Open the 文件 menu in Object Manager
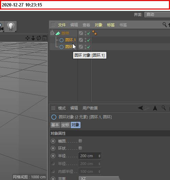The image size is (170, 180). [62, 25]
